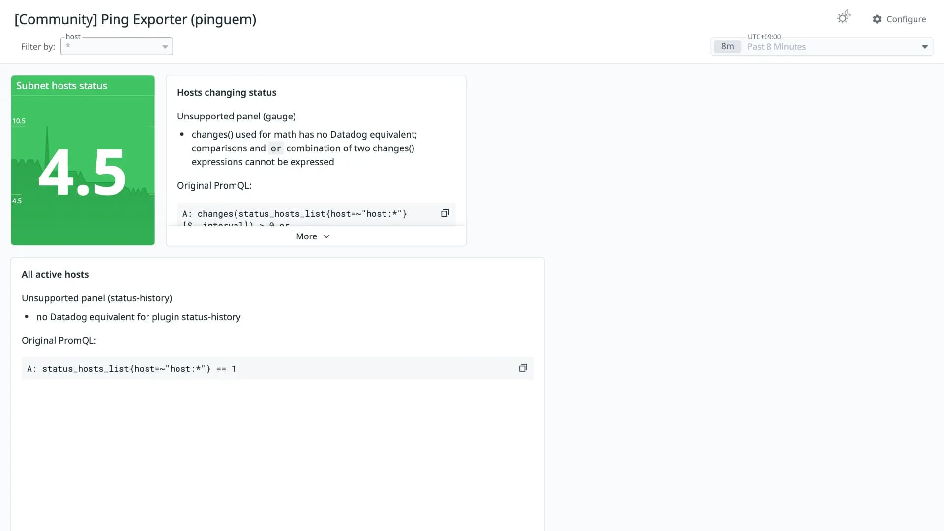The image size is (944, 531).
Task: Open the host filter dropdown
Action: (117, 46)
